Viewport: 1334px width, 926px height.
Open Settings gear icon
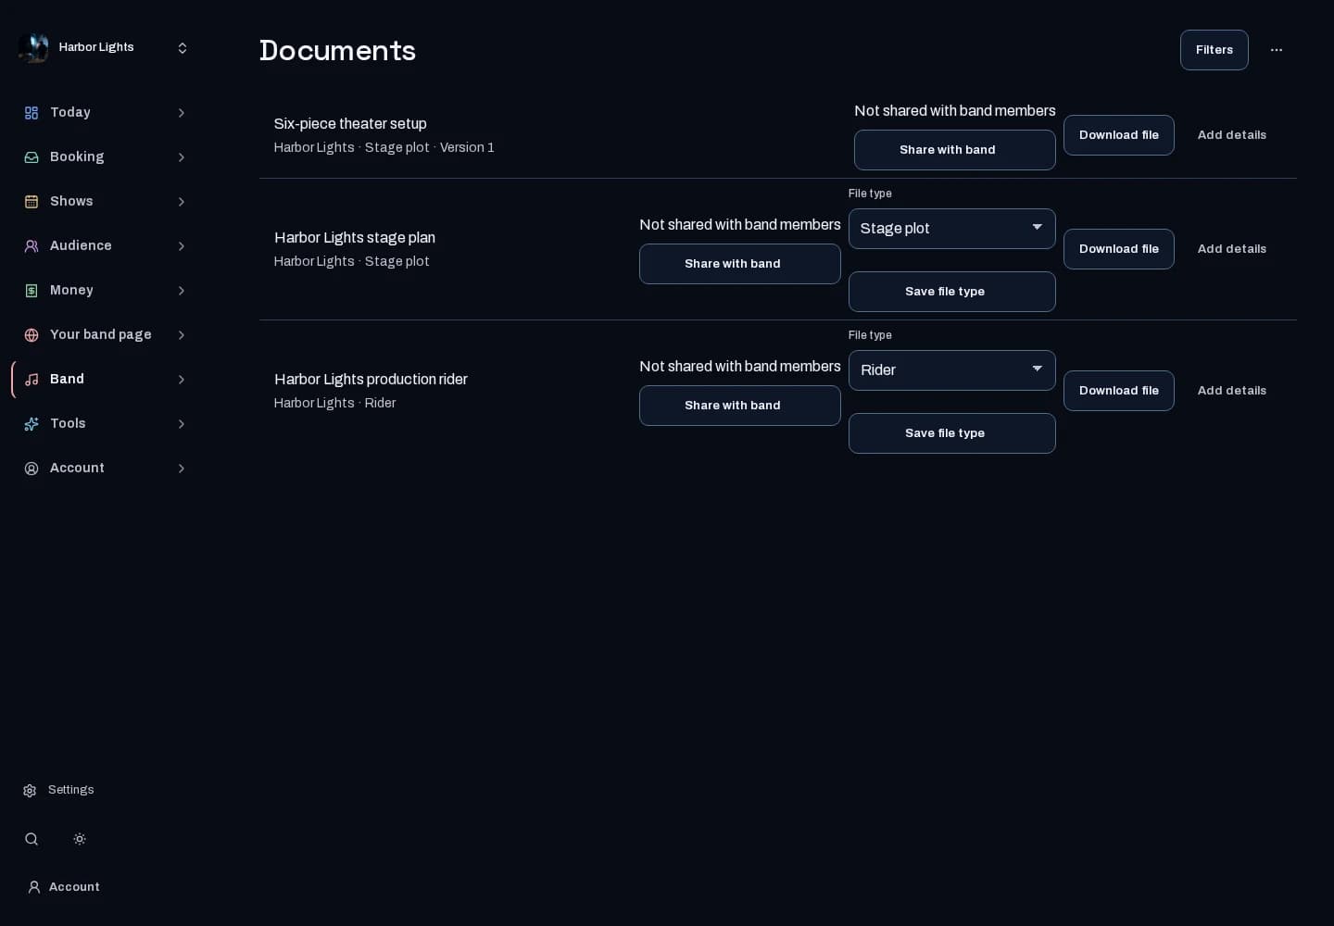click(x=30, y=791)
